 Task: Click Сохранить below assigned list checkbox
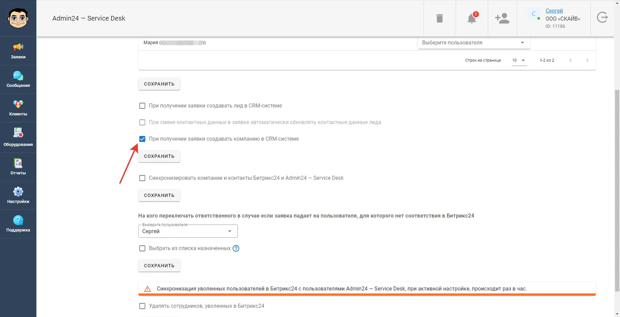(x=159, y=266)
